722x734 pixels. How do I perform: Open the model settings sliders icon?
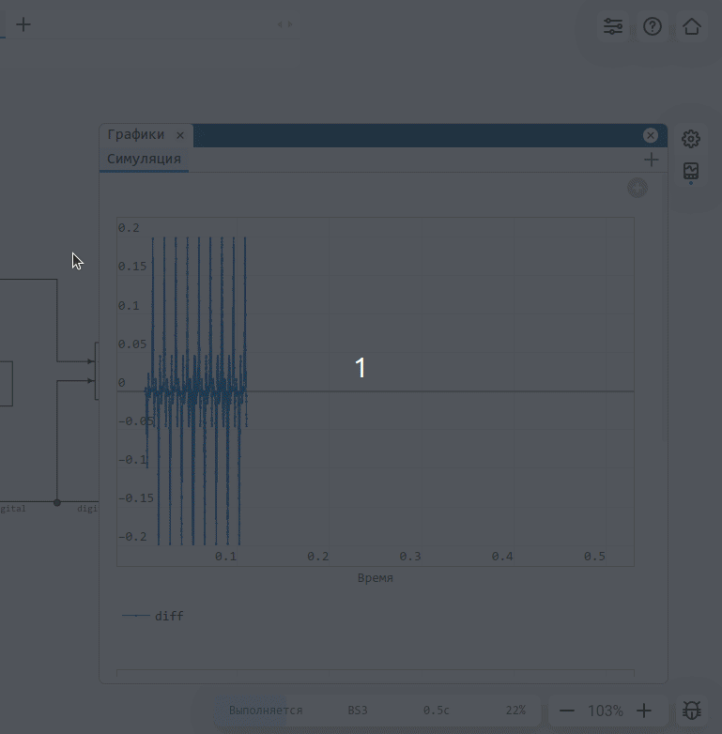pos(613,26)
